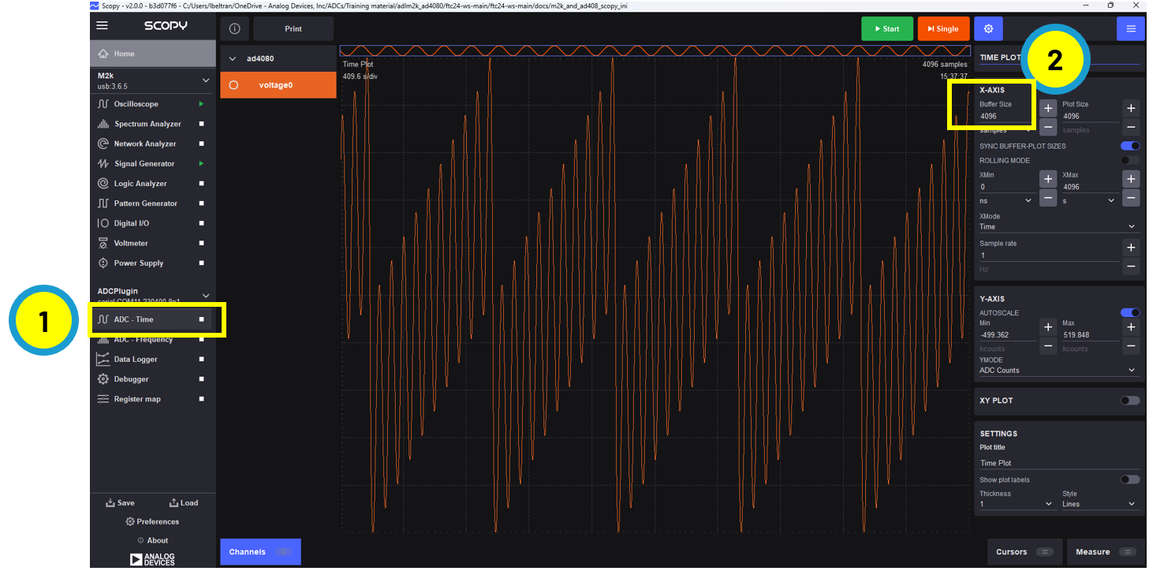This screenshot has width=1149, height=571.
Task: Turn on the XY Plot toggle
Action: 1130,401
